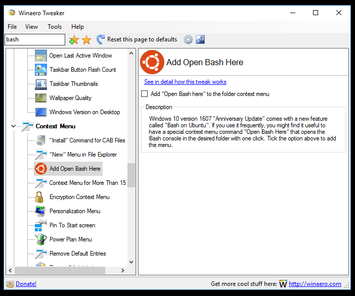Select Remove Default Entries tree item
Viewport: 355px width, 296px height.
click(x=78, y=254)
